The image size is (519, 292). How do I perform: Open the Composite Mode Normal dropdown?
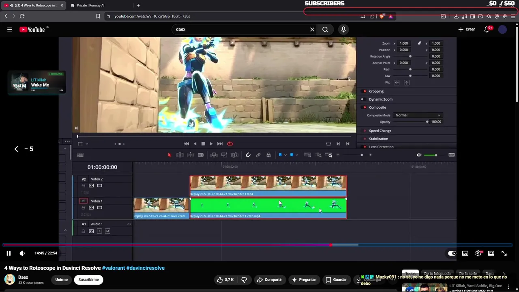418,115
